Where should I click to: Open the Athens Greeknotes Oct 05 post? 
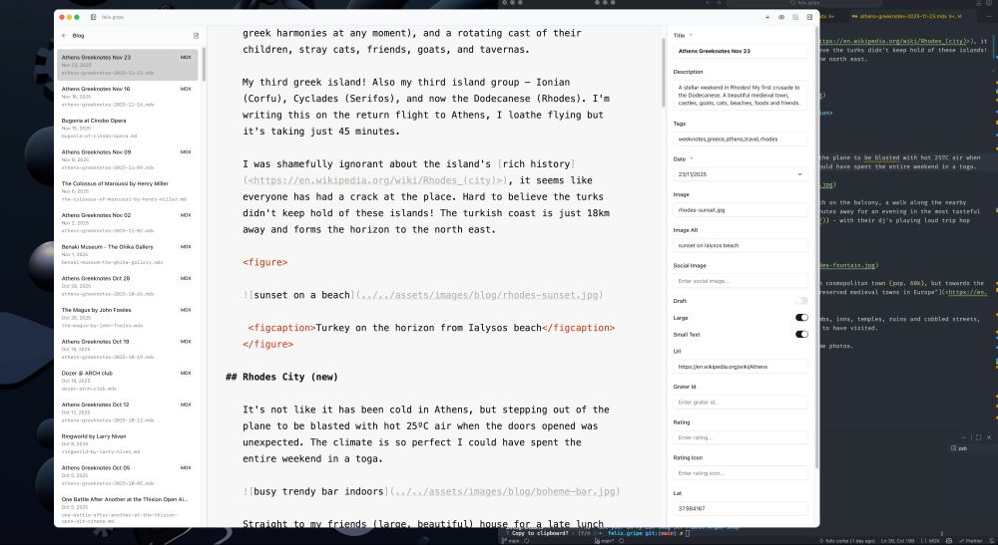point(128,475)
